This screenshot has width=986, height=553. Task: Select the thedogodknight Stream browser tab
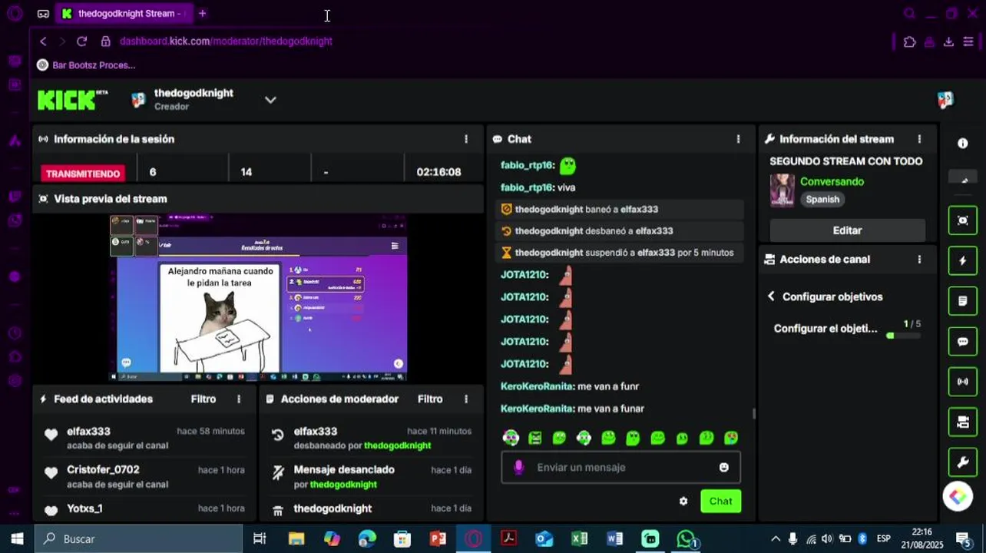click(124, 14)
